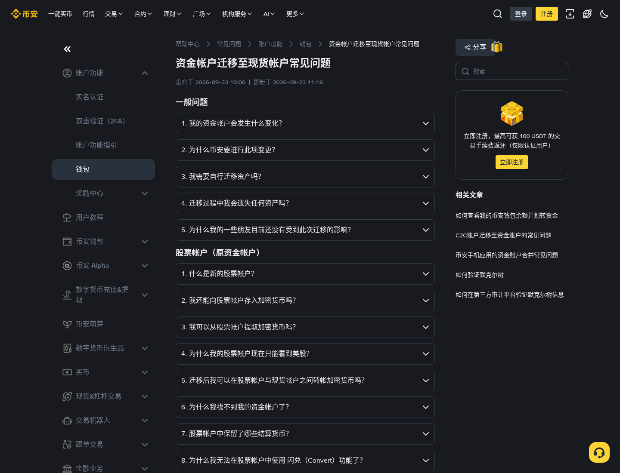Click the 买币 cash icon

[x=67, y=372]
